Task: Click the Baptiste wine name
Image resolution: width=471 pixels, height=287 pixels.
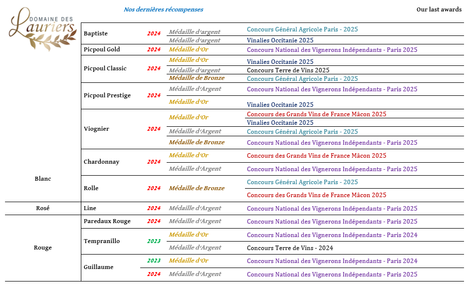Action: pyautogui.click(x=96, y=33)
